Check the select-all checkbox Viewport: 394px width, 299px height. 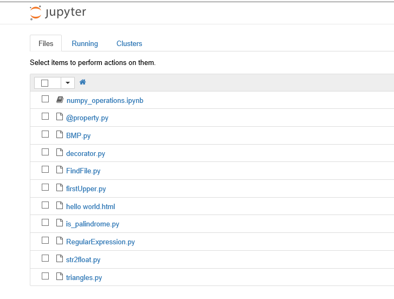[45, 83]
